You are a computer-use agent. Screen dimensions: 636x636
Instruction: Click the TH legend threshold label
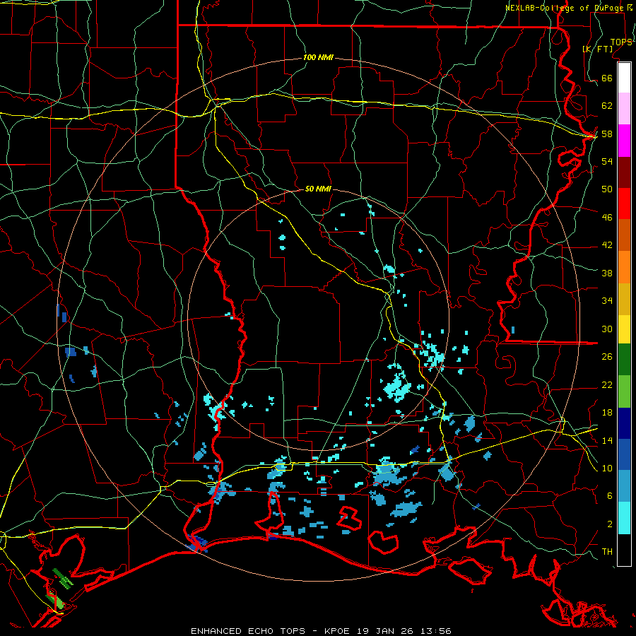tap(607, 551)
